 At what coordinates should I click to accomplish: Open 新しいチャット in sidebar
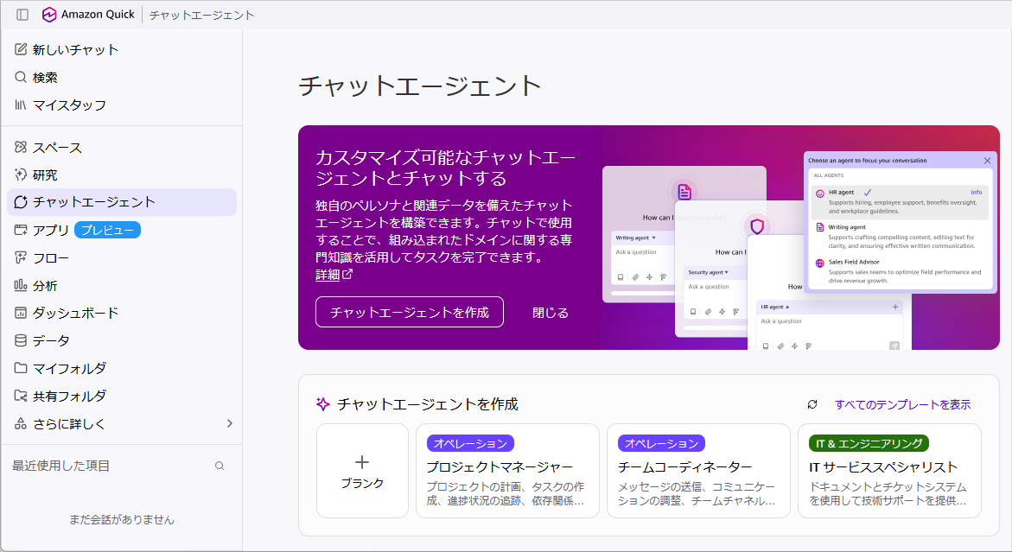click(122, 49)
